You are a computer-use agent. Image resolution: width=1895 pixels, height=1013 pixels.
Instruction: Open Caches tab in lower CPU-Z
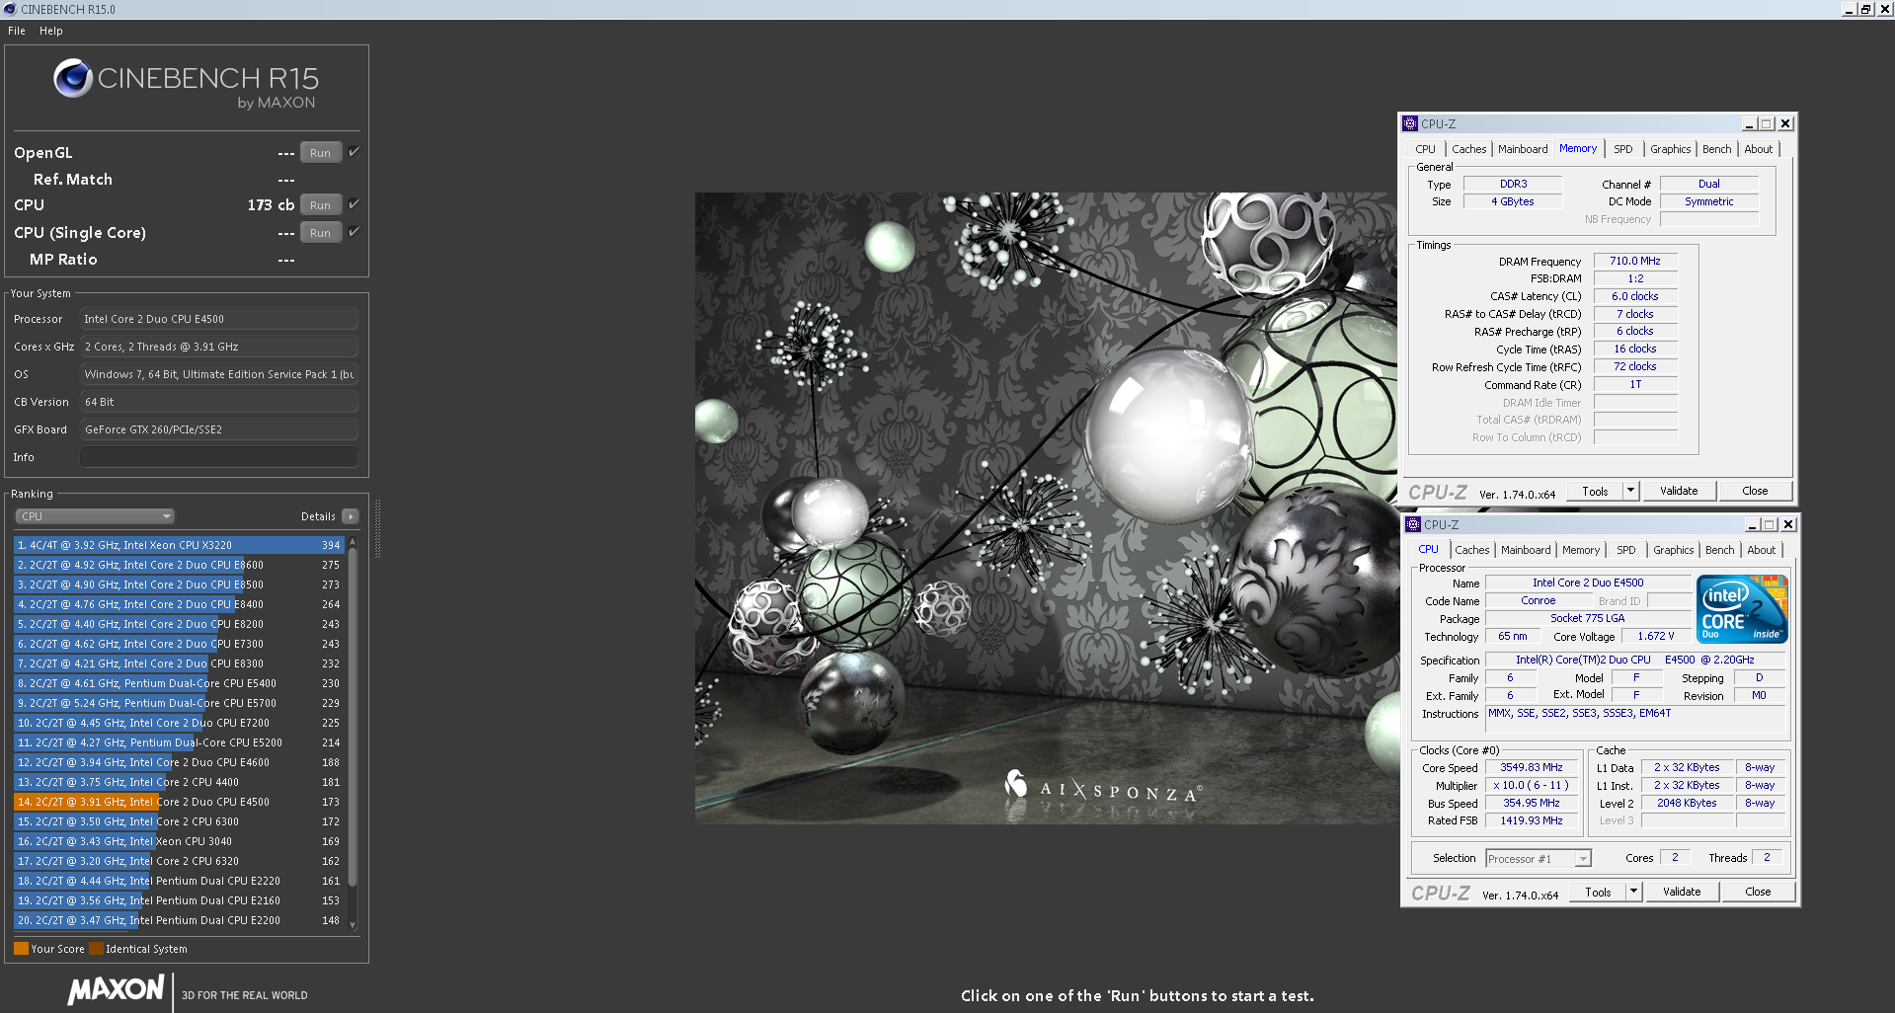tap(1471, 550)
